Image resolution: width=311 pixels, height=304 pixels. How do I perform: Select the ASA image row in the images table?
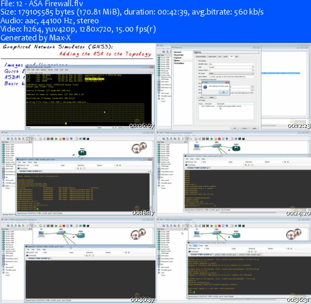pos(226,106)
